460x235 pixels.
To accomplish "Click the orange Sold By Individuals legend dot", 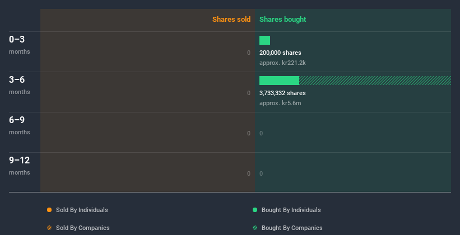I will click(x=49, y=210).
